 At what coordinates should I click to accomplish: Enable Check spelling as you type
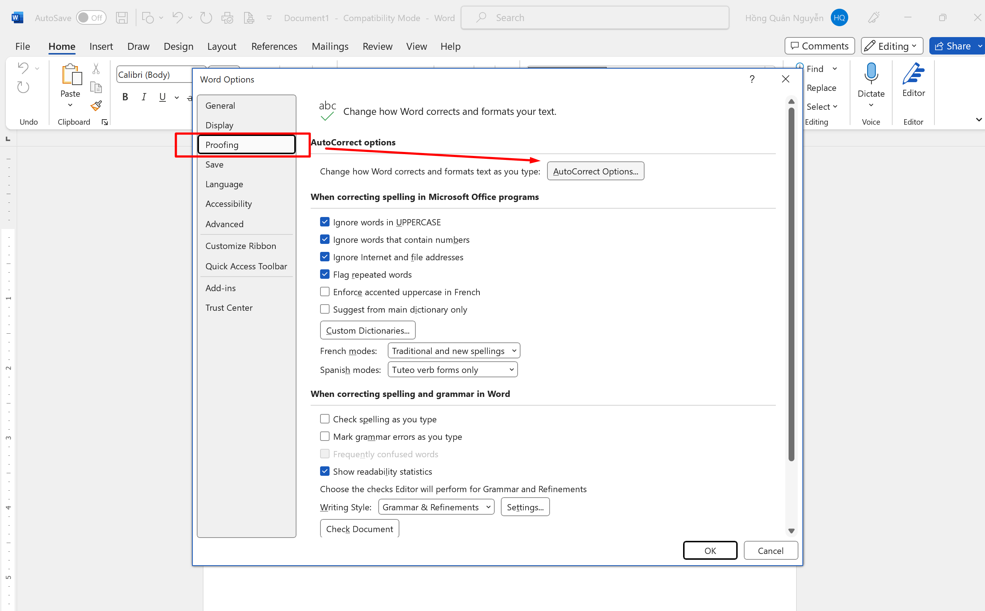coord(325,419)
